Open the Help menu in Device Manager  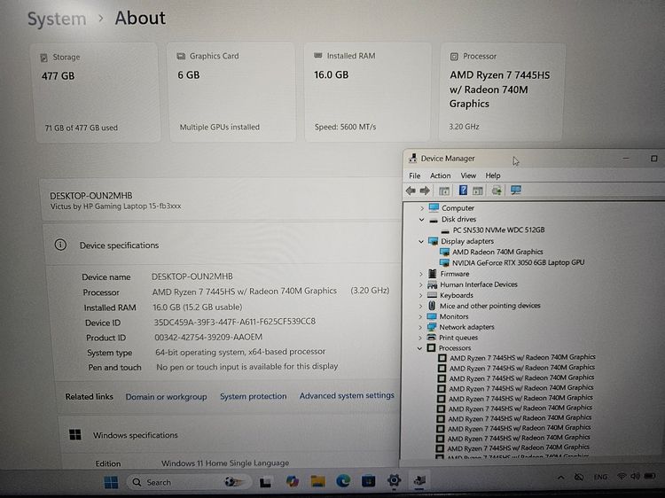click(493, 175)
